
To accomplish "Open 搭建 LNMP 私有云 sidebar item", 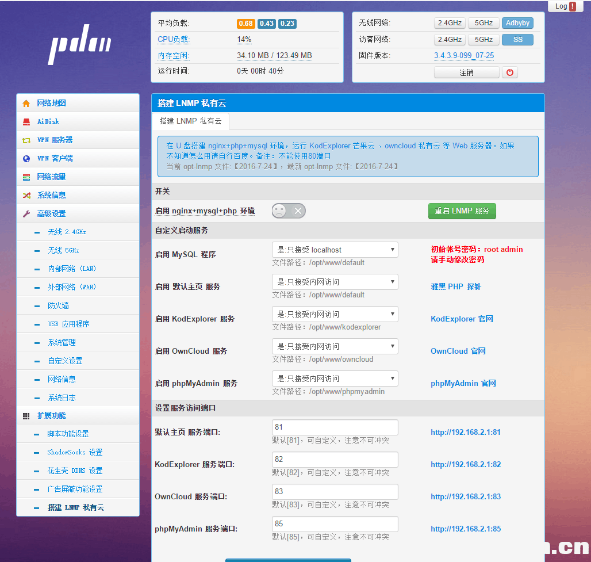I will pyautogui.click(x=78, y=507).
